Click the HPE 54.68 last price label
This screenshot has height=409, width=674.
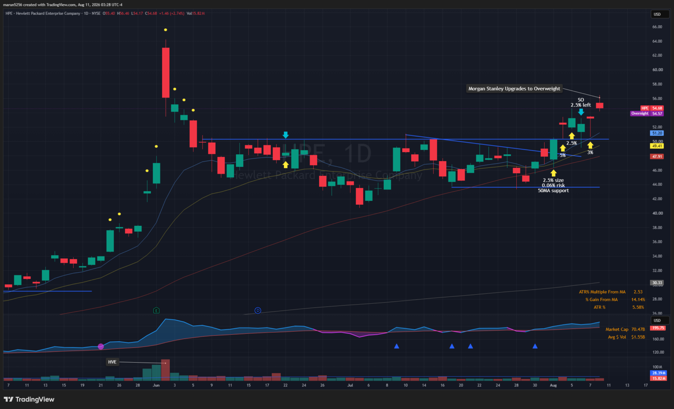(652, 108)
